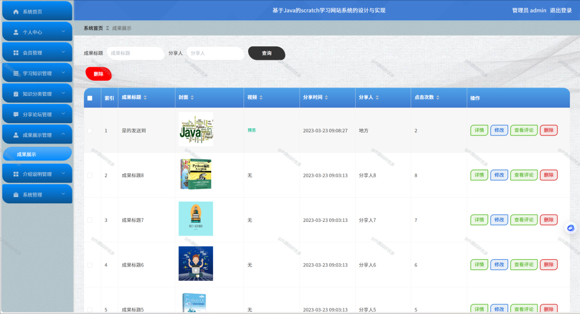Click the 预览 video link in row 1
Image resolution: width=580 pixels, height=314 pixels.
(x=251, y=130)
